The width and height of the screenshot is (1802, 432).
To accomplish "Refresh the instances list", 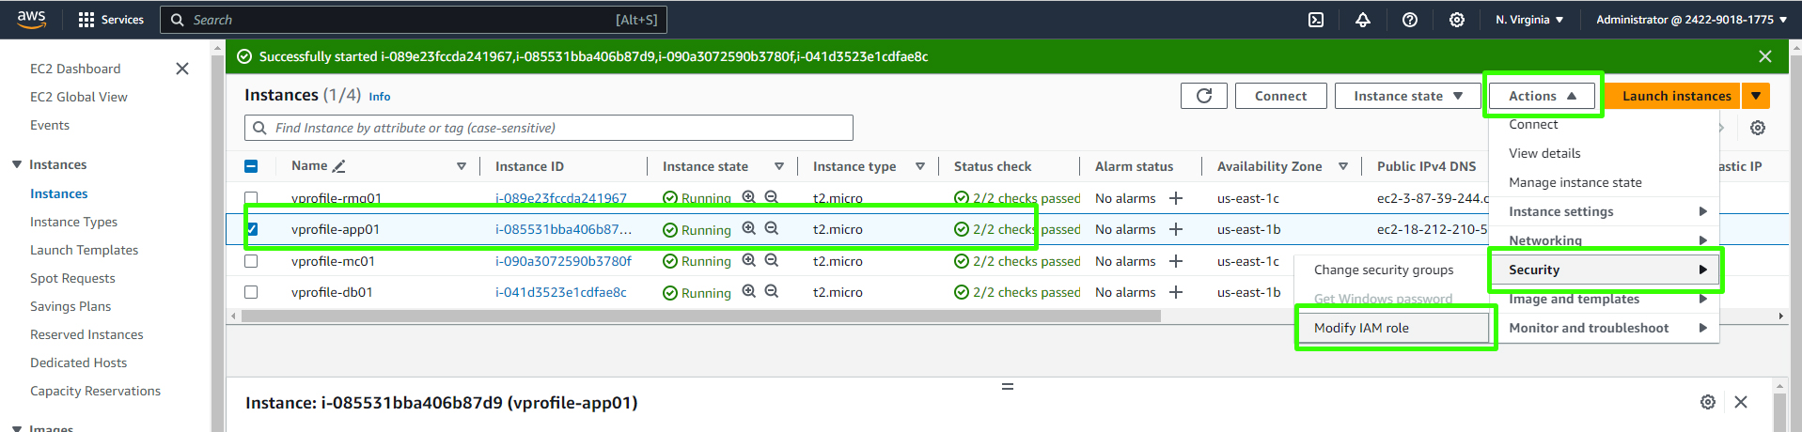I will [1204, 96].
